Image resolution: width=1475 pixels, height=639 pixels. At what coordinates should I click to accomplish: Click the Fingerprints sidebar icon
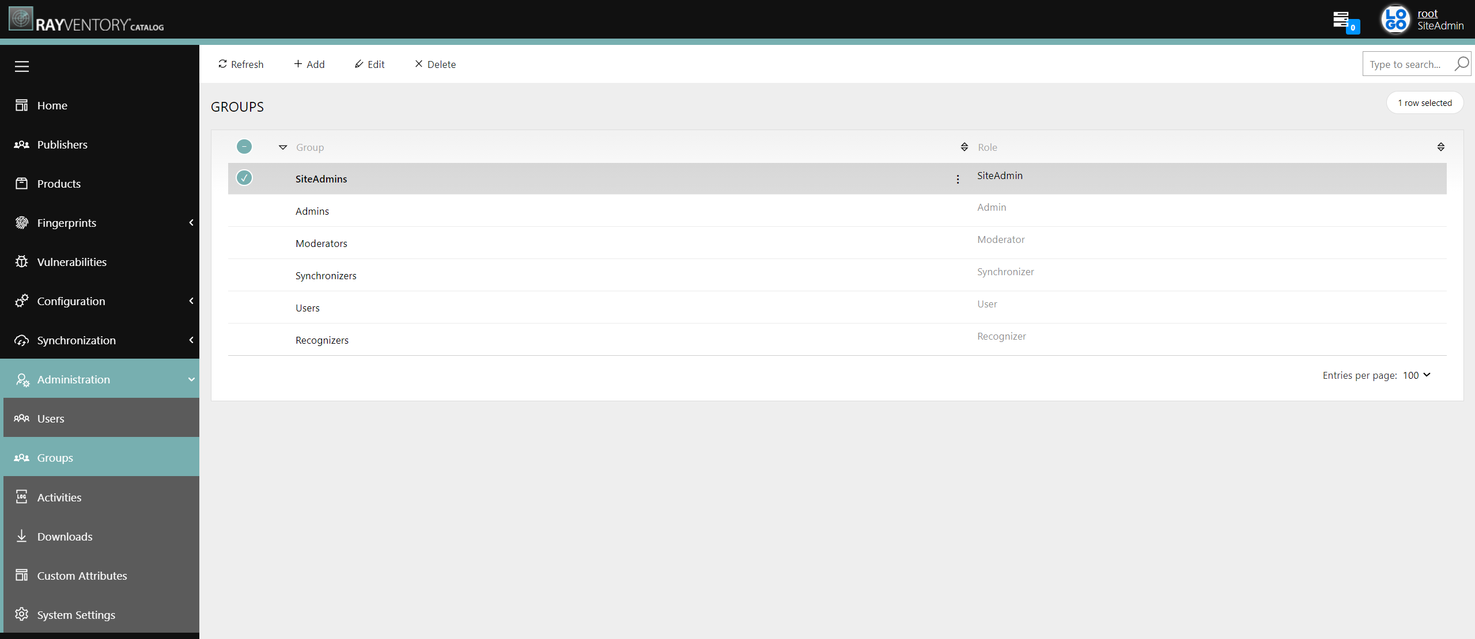(21, 222)
